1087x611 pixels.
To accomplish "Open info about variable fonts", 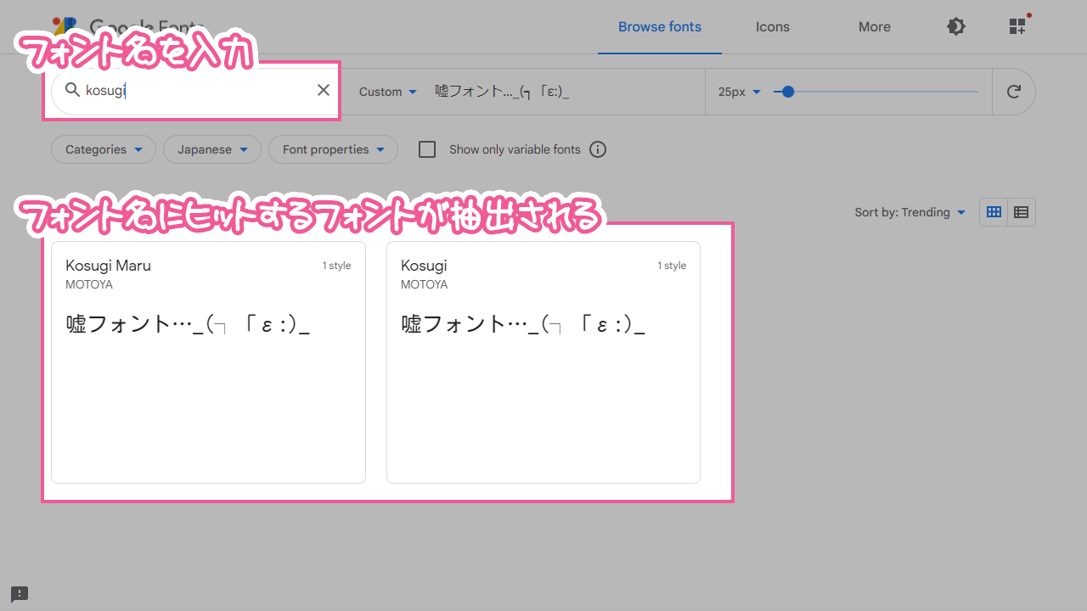I will click(x=598, y=149).
